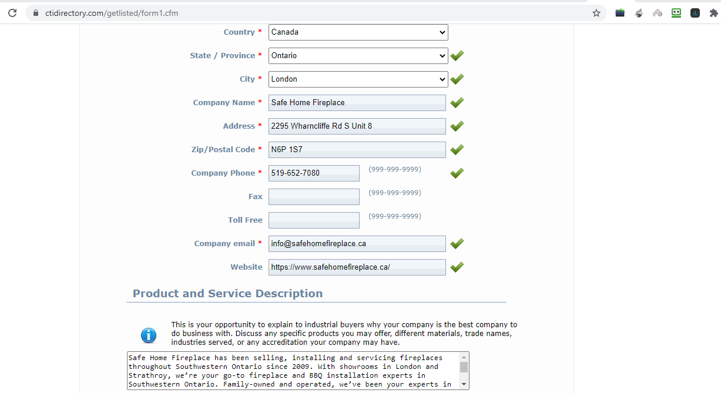This screenshot has width=721, height=393.
Task: Click the green robot extension icon
Action: [x=676, y=12]
